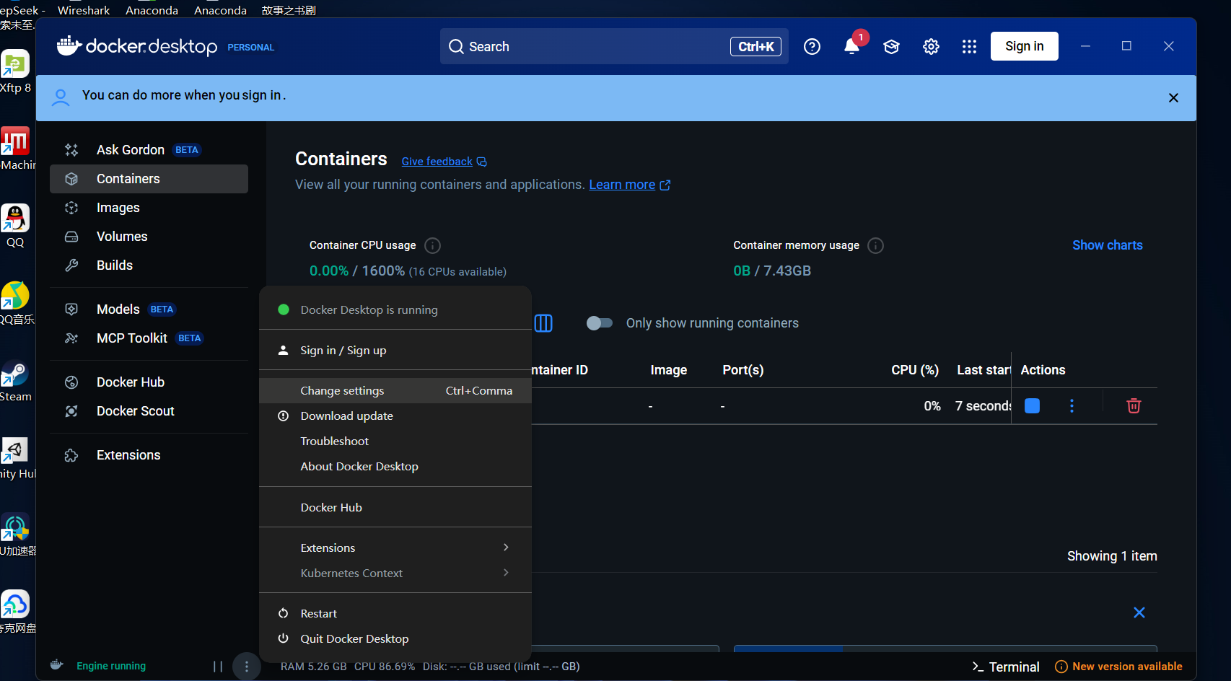Expand the Extensions submenu arrow
This screenshot has width=1231, height=681.
tap(506, 548)
